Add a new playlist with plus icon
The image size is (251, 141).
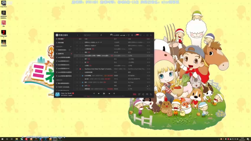point(71,47)
